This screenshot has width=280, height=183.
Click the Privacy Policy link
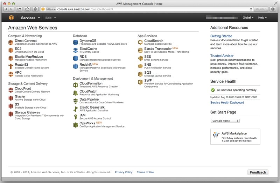point(124,172)
